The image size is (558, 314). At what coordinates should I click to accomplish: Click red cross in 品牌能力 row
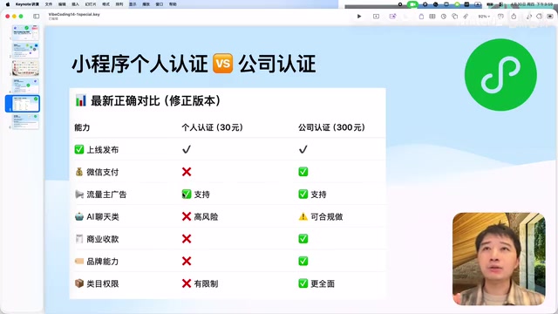pos(187,262)
